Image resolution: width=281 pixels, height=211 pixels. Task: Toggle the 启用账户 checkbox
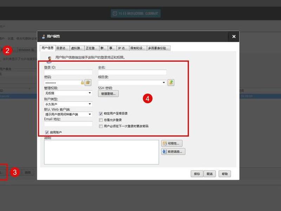(47, 133)
